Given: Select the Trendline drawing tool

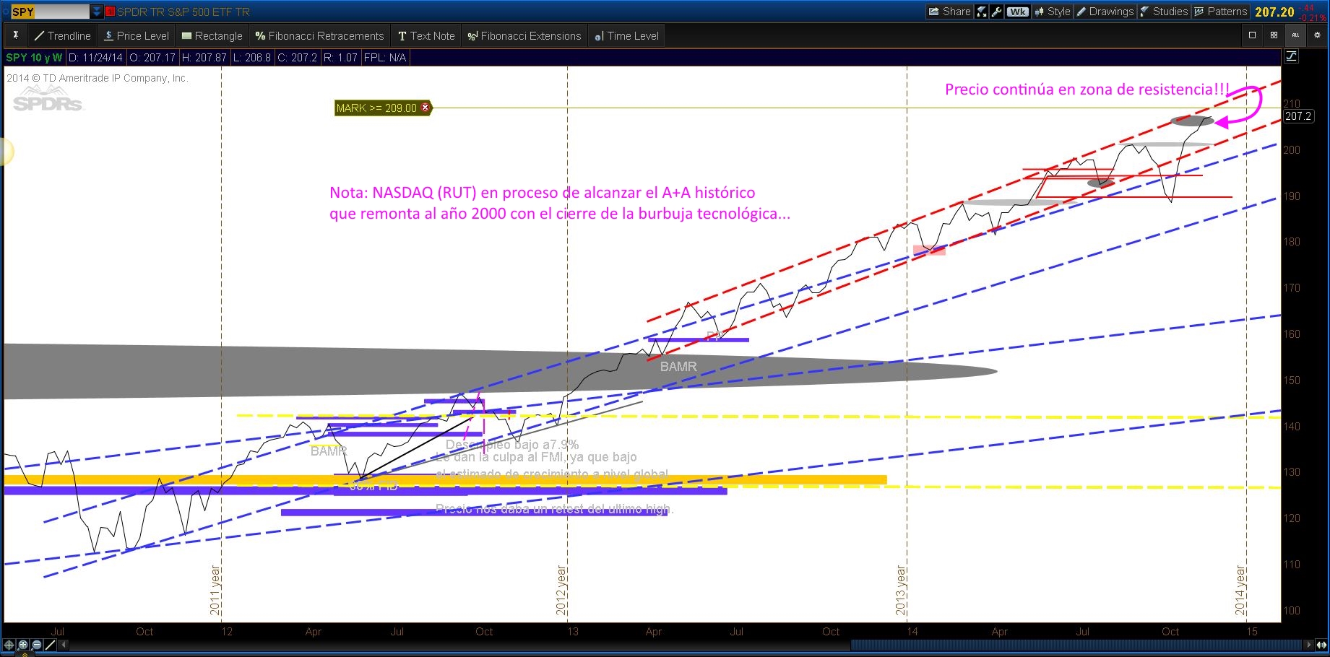Looking at the screenshot, I should [62, 35].
